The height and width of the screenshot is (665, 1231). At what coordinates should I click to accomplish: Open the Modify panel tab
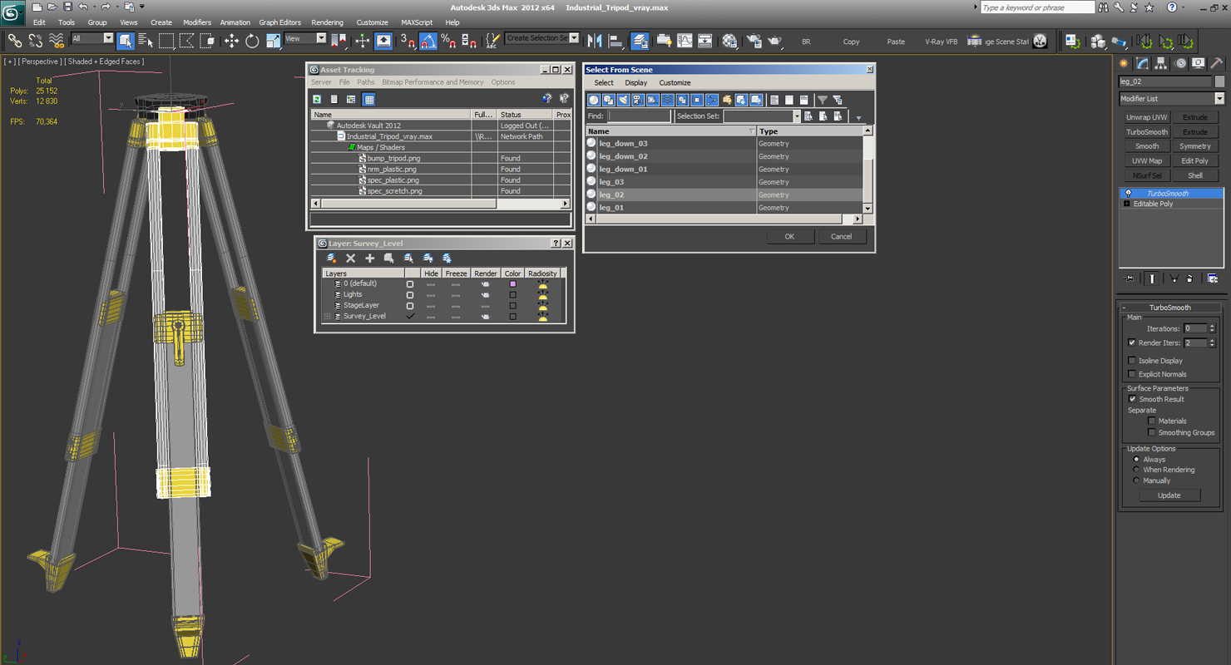[x=1143, y=63]
